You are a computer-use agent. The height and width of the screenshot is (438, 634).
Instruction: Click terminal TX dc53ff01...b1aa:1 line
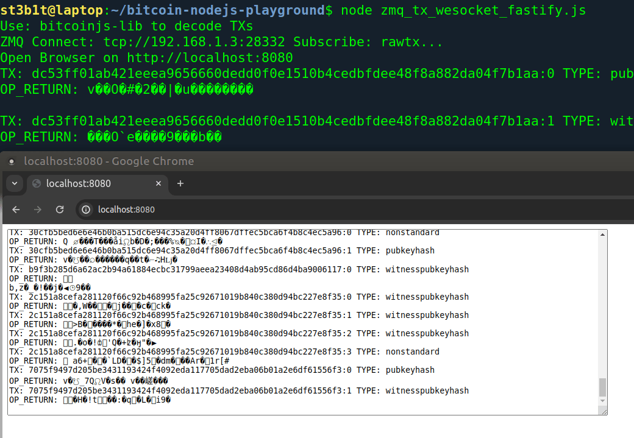pos(317,121)
